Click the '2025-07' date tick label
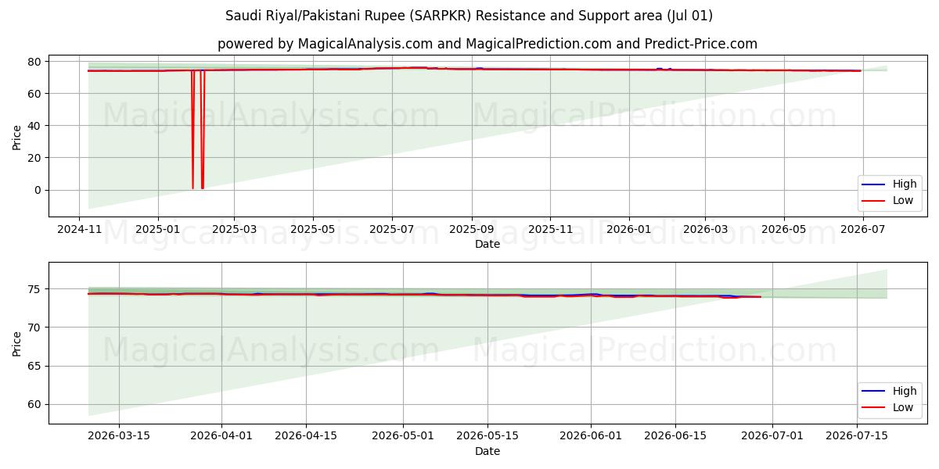 click(x=391, y=230)
